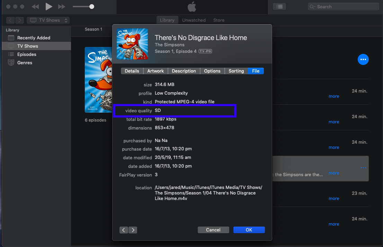The height and width of the screenshot is (247, 383).
Task: Open the Details tab in info dialog
Action: [x=132, y=71]
